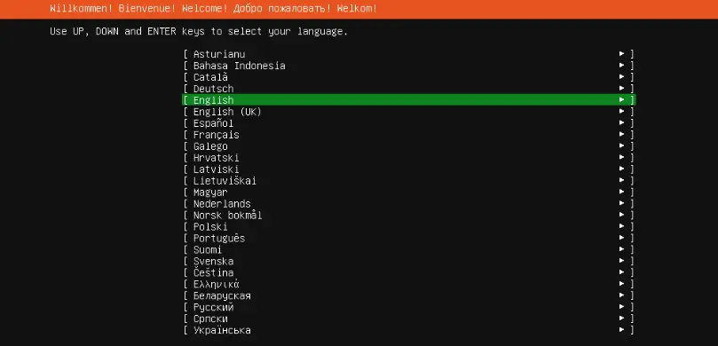718x346 pixels.
Task: Click the arrow on Nederlands row
Action: coord(621,203)
